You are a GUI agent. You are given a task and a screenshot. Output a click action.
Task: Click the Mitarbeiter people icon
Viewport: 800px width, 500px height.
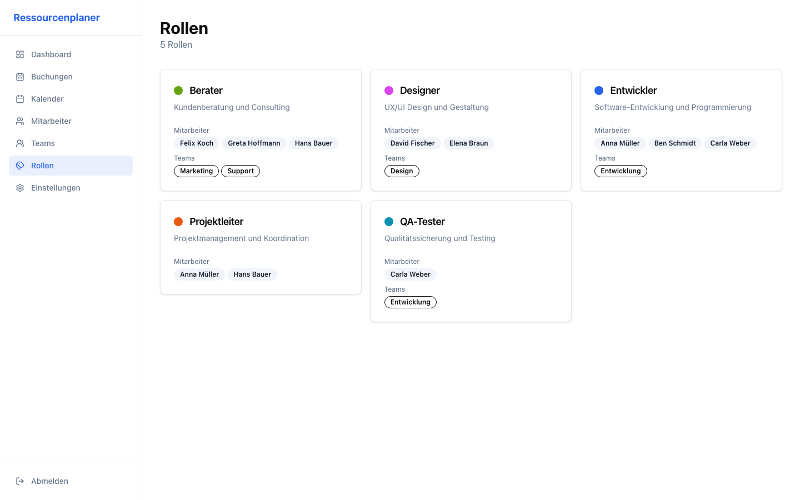tap(20, 121)
